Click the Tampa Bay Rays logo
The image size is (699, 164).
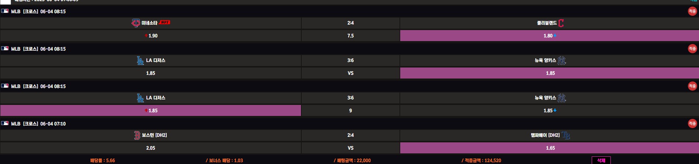566,135
